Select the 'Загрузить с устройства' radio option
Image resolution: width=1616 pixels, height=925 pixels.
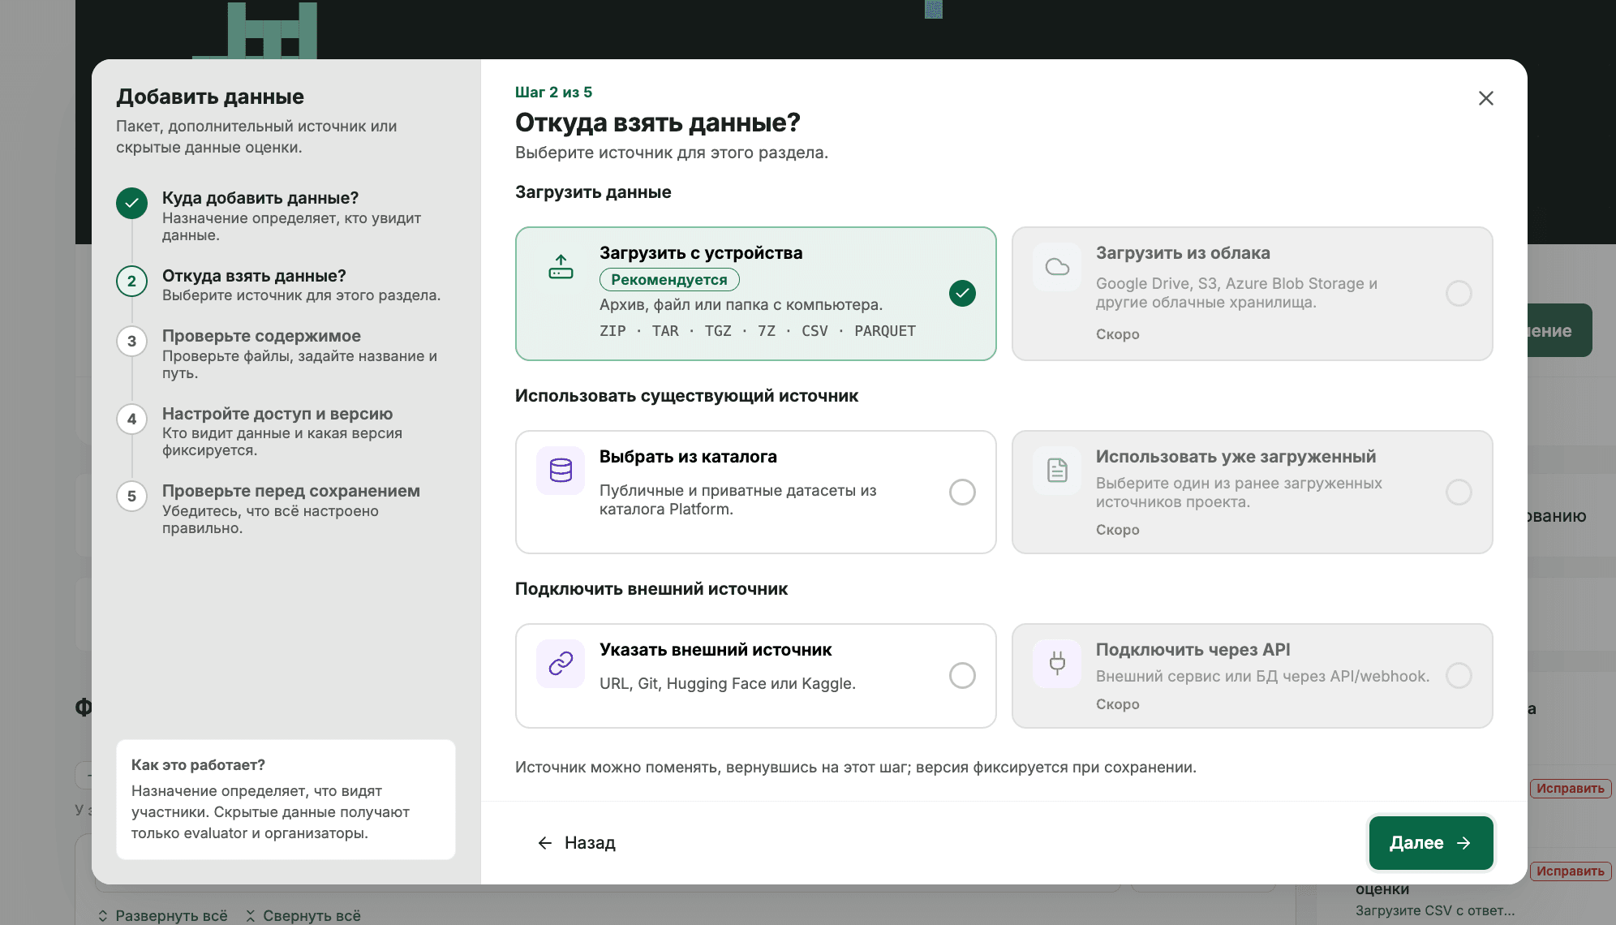962,293
